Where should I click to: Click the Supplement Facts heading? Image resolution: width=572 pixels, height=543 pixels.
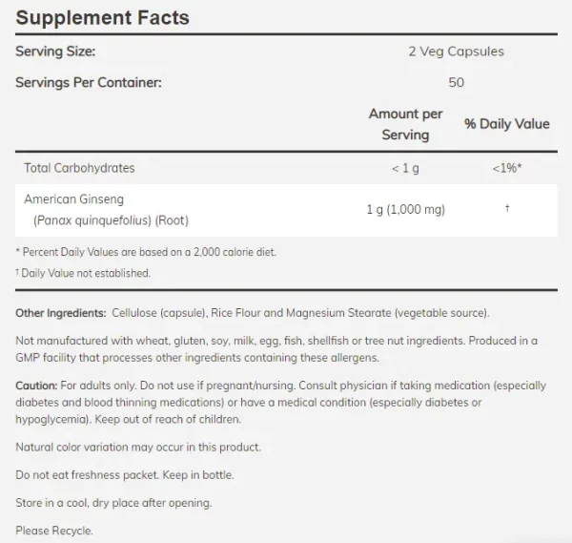pyautogui.click(x=103, y=17)
